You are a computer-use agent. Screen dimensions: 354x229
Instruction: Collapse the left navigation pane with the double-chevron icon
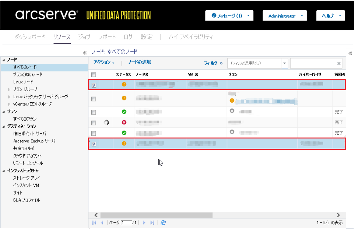coord(85,53)
